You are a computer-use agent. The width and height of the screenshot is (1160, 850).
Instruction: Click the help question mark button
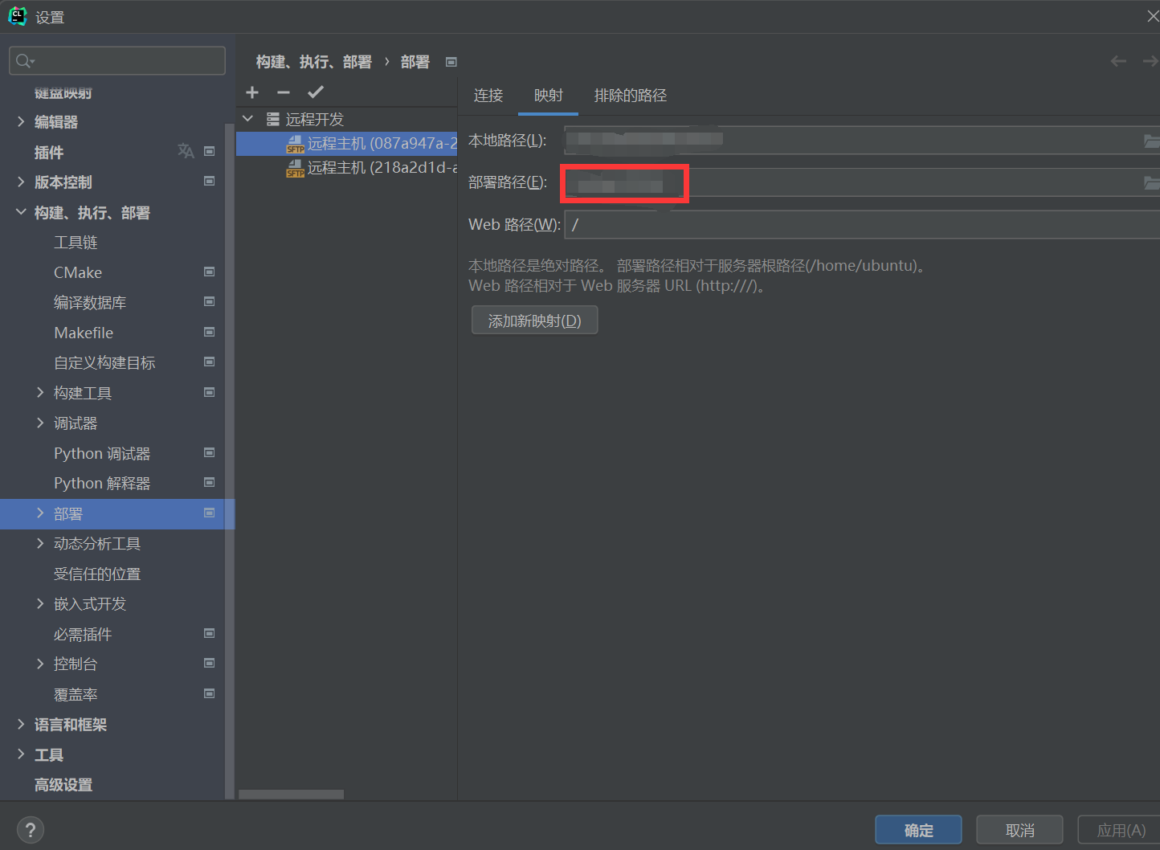31,830
